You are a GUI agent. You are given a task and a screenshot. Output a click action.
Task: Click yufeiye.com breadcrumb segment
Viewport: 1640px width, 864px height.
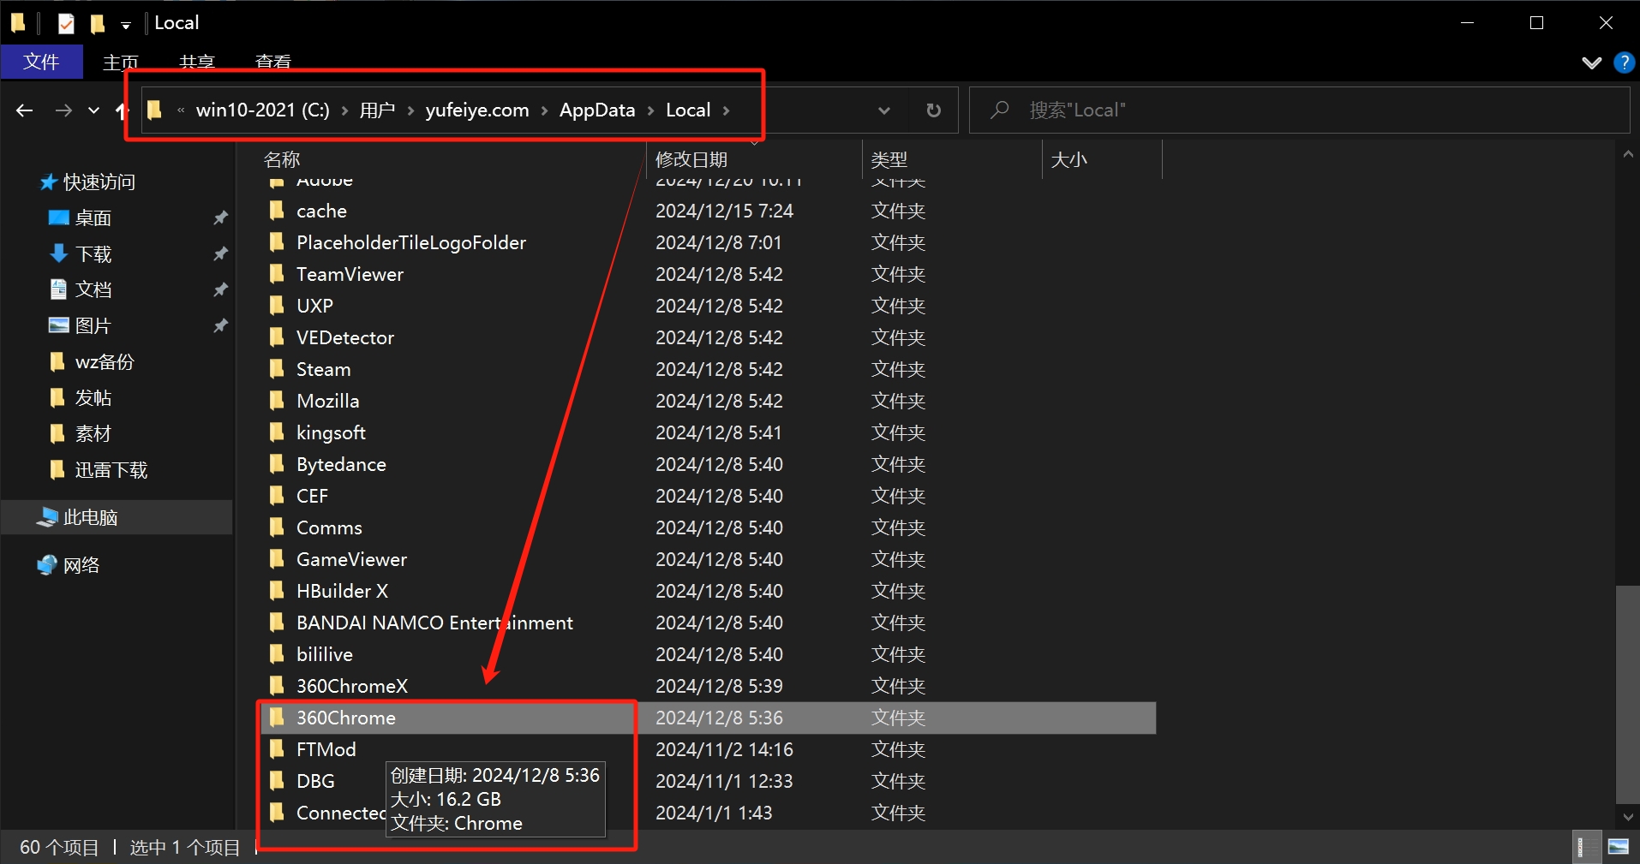point(477,110)
